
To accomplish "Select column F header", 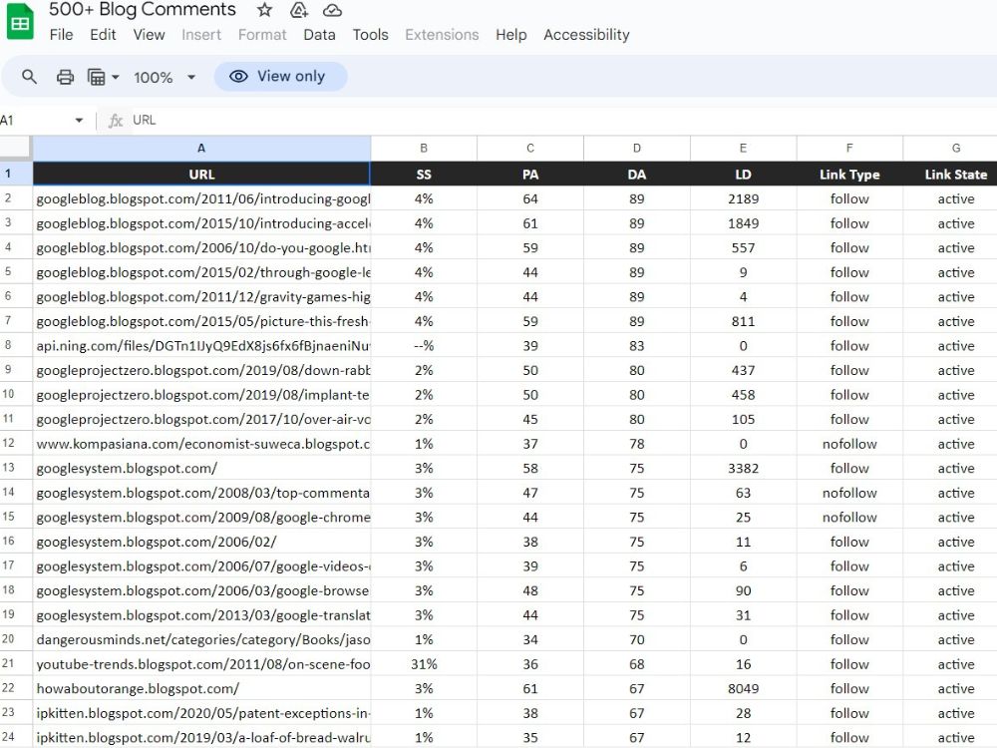I will tap(849, 149).
